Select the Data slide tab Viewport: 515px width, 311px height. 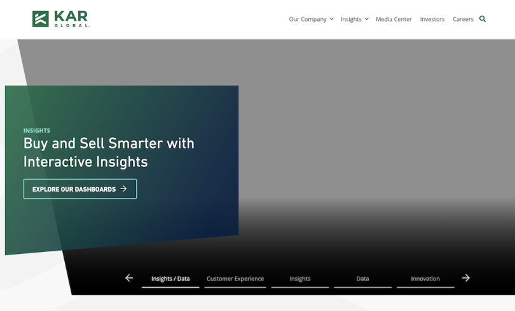[362, 279]
